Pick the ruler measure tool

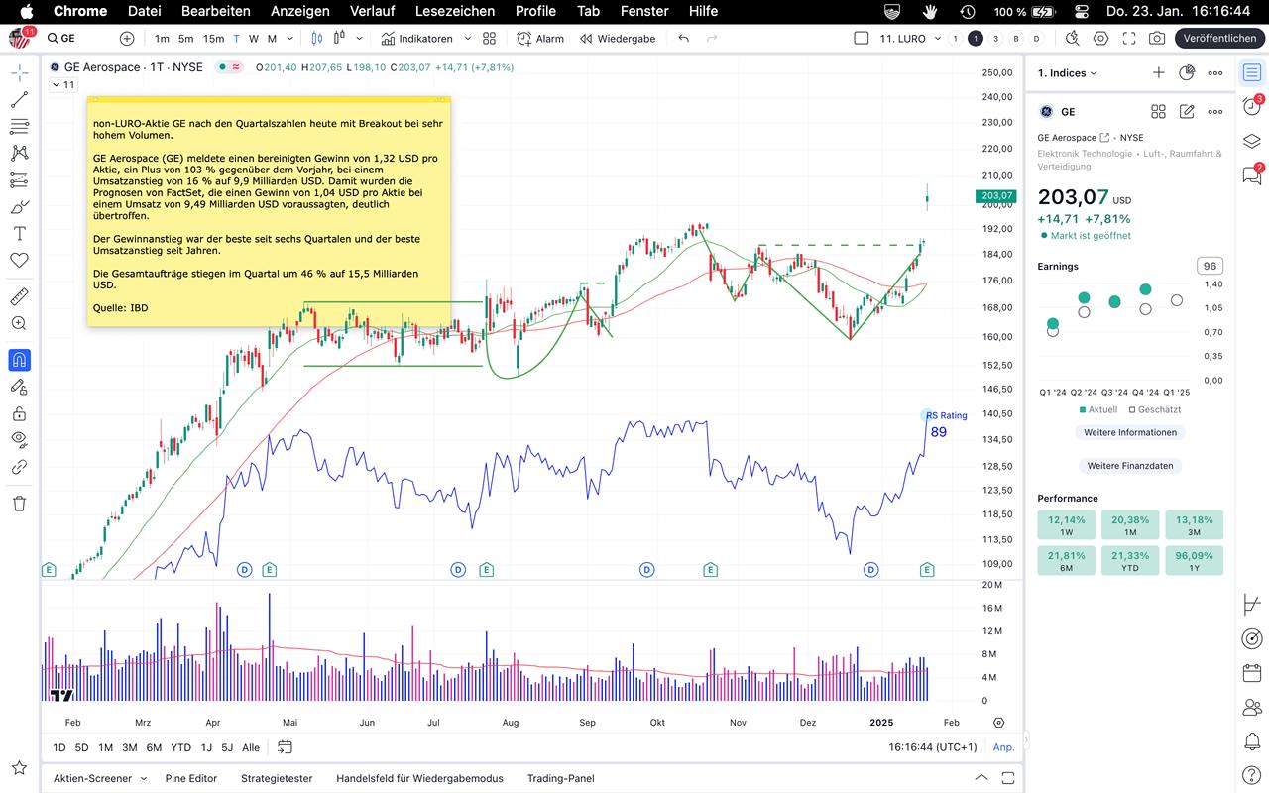point(19,296)
